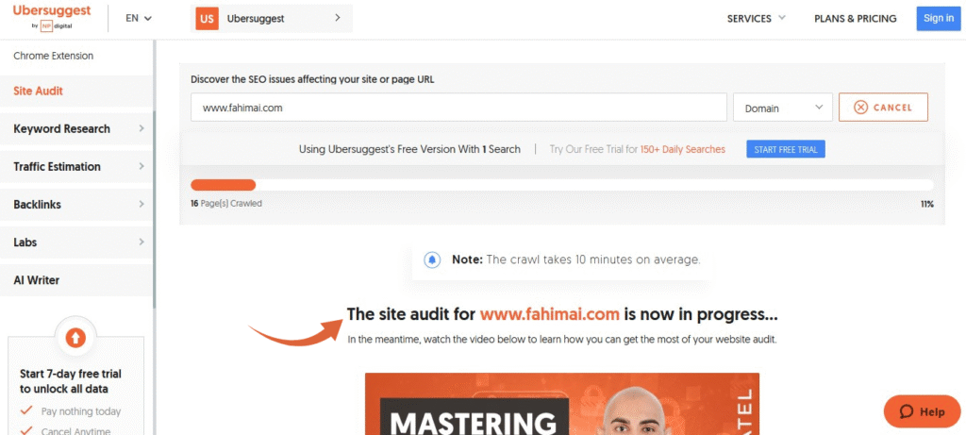
Task: Click the Help chat bubble icon
Action: 907,411
